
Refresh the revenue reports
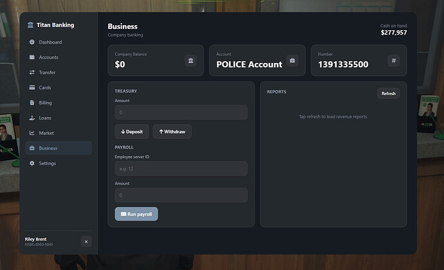(x=389, y=93)
